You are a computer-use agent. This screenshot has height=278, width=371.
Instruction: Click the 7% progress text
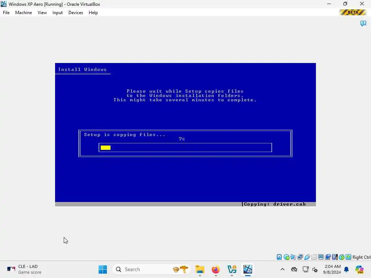(182, 139)
